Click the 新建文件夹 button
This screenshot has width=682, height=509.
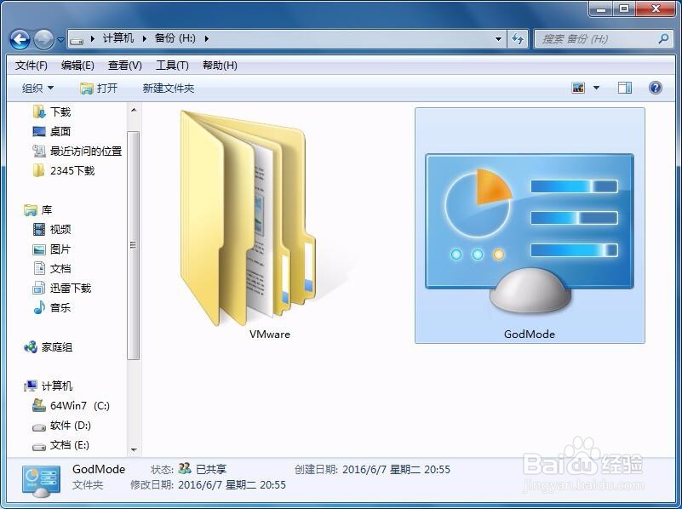click(168, 87)
